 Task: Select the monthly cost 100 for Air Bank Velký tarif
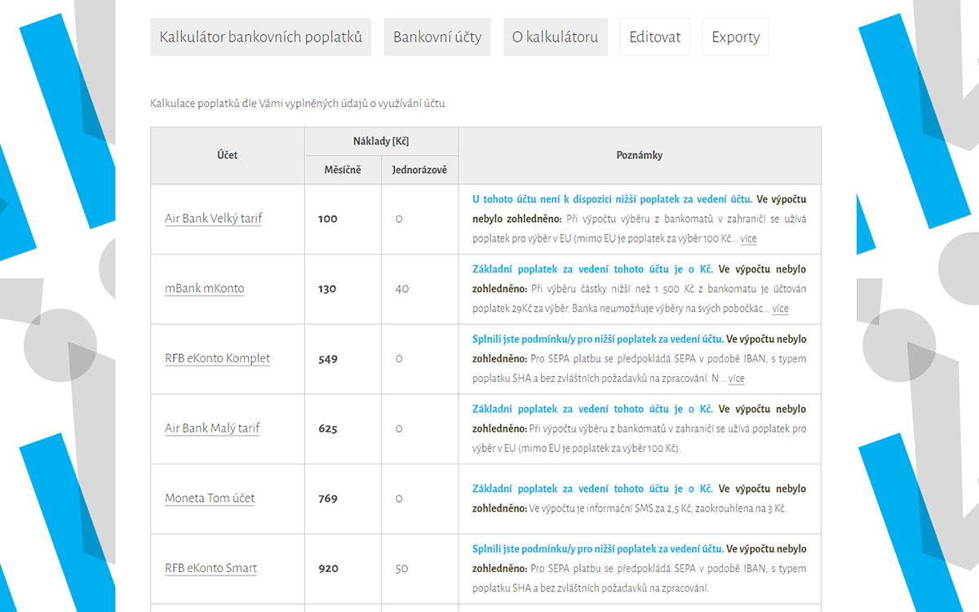[328, 219]
